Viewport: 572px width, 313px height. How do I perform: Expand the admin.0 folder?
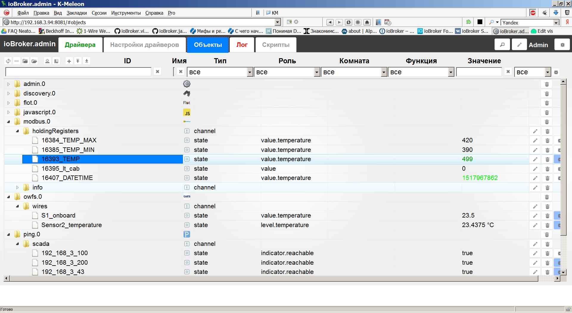[x=9, y=84]
